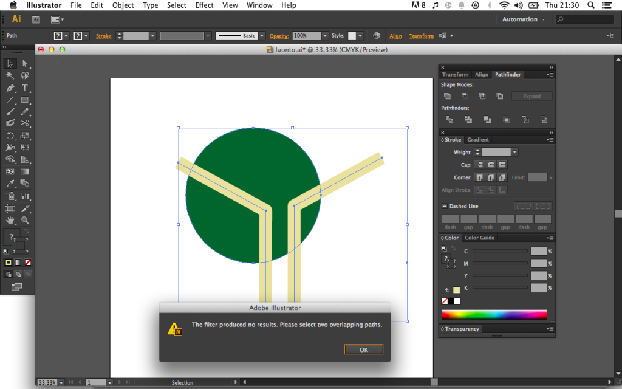Select the Selection tool arrow
The height and width of the screenshot is (389, 622).
tap(10, 63)
